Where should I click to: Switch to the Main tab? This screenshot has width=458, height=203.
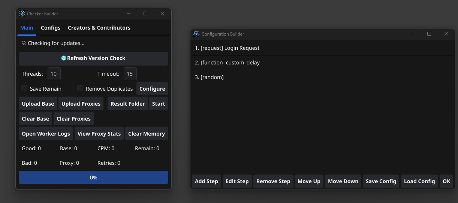point(27,28)
